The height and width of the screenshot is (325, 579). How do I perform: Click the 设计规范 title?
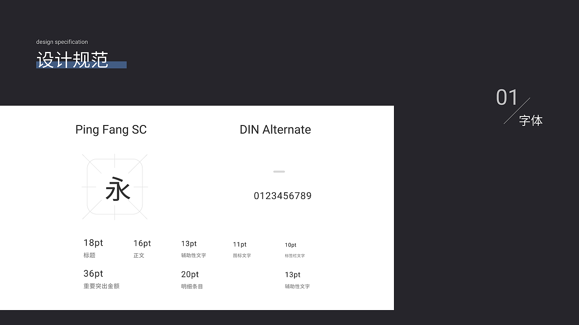click(72, 60)
